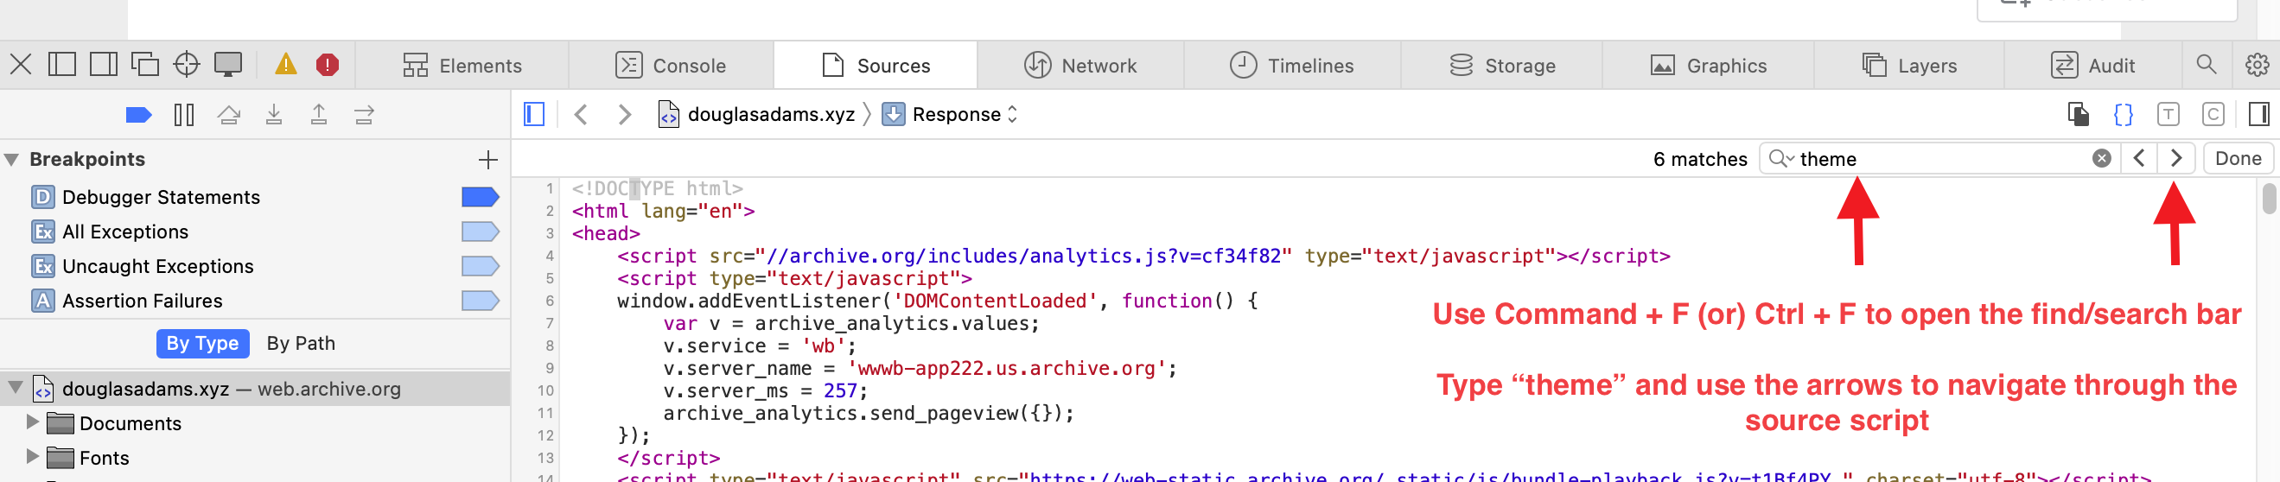
Task: Collapse the Breakpoints section
Action: point(12,159)
